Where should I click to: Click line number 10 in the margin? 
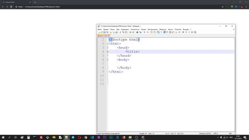[102, 76]
